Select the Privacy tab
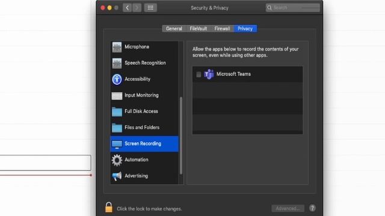 tap(245, 29)
